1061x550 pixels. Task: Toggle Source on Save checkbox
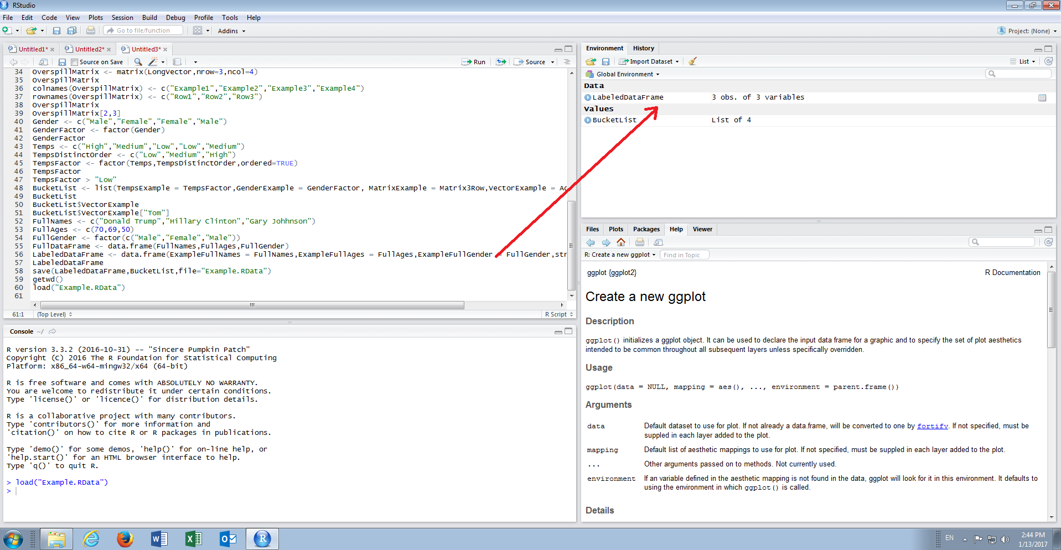click(x=74, y=62)
